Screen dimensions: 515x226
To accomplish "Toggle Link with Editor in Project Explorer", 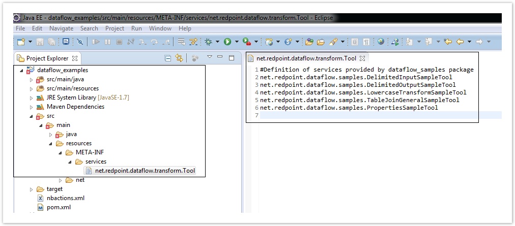I will [179, 58].
